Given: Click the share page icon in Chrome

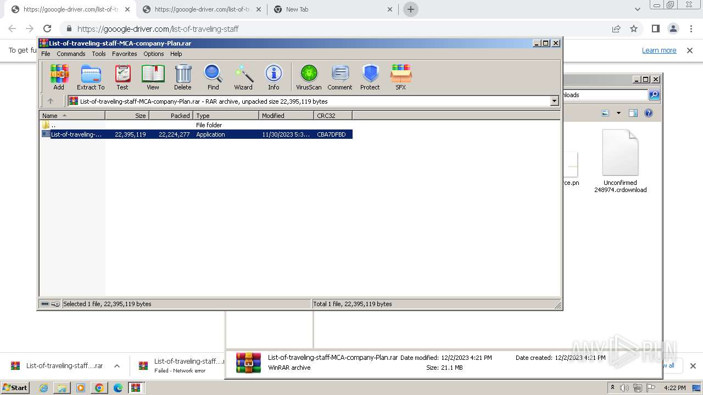Looking at the screenshot, I should 616,29.
